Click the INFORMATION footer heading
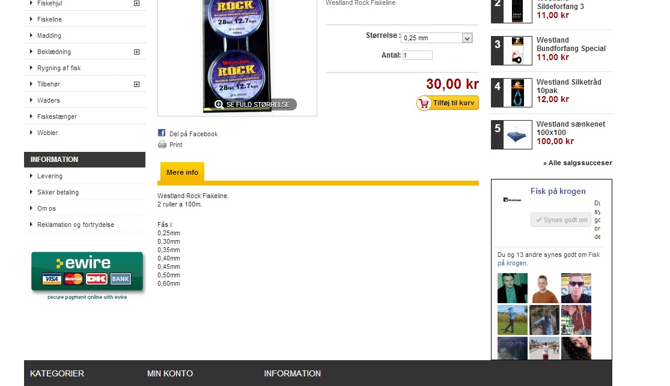Image resolution: width=670 pixels, height=386 pixels. tap(292, 373)
